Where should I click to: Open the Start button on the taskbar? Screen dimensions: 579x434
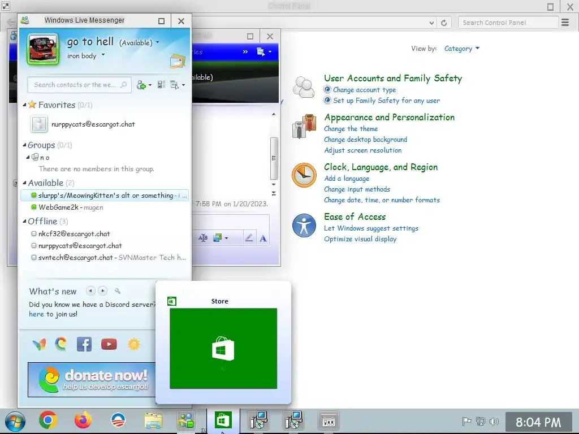coord(15,421)
